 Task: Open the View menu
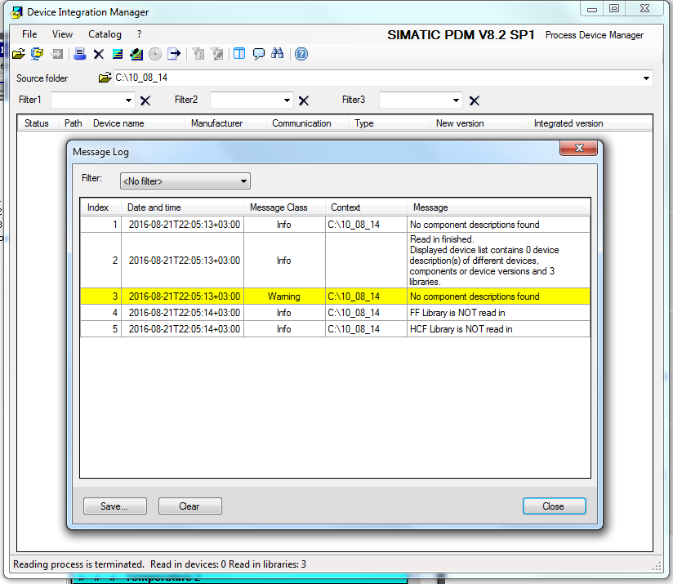[62, 34]
